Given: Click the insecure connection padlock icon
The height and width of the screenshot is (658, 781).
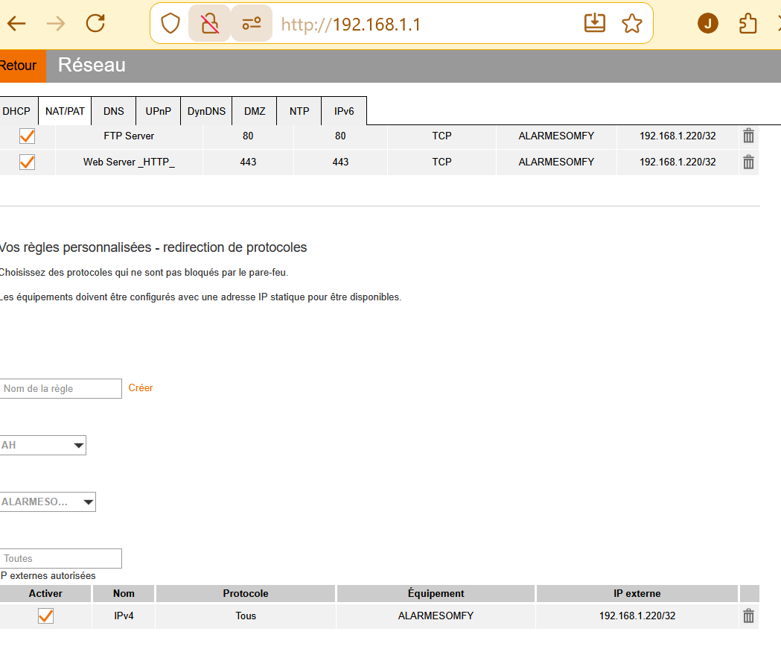Looking at the screenshot, I should click(x=209, y=24).
